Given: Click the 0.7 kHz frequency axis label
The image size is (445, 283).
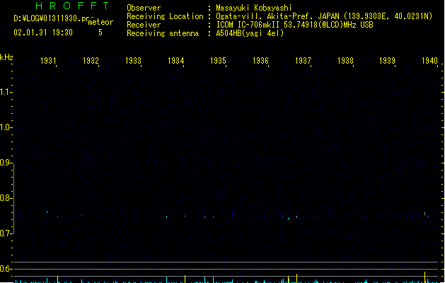Looking at the screenshot, I should coord(6,233).
